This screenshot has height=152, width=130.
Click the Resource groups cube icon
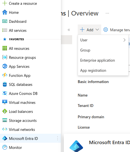[5, 57]
